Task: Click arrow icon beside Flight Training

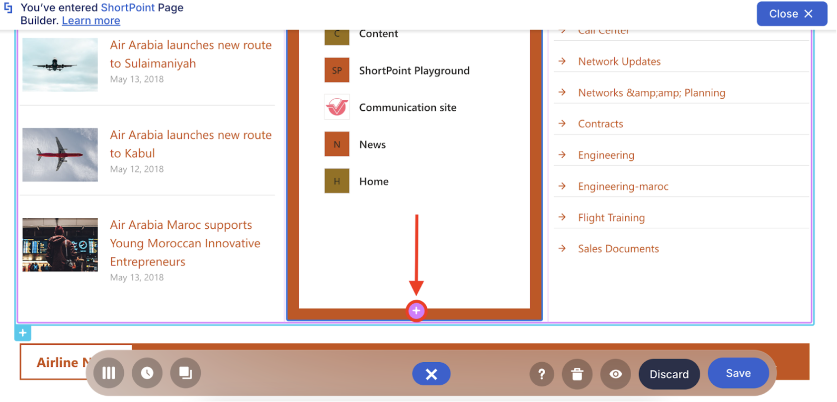Action: 562,217
